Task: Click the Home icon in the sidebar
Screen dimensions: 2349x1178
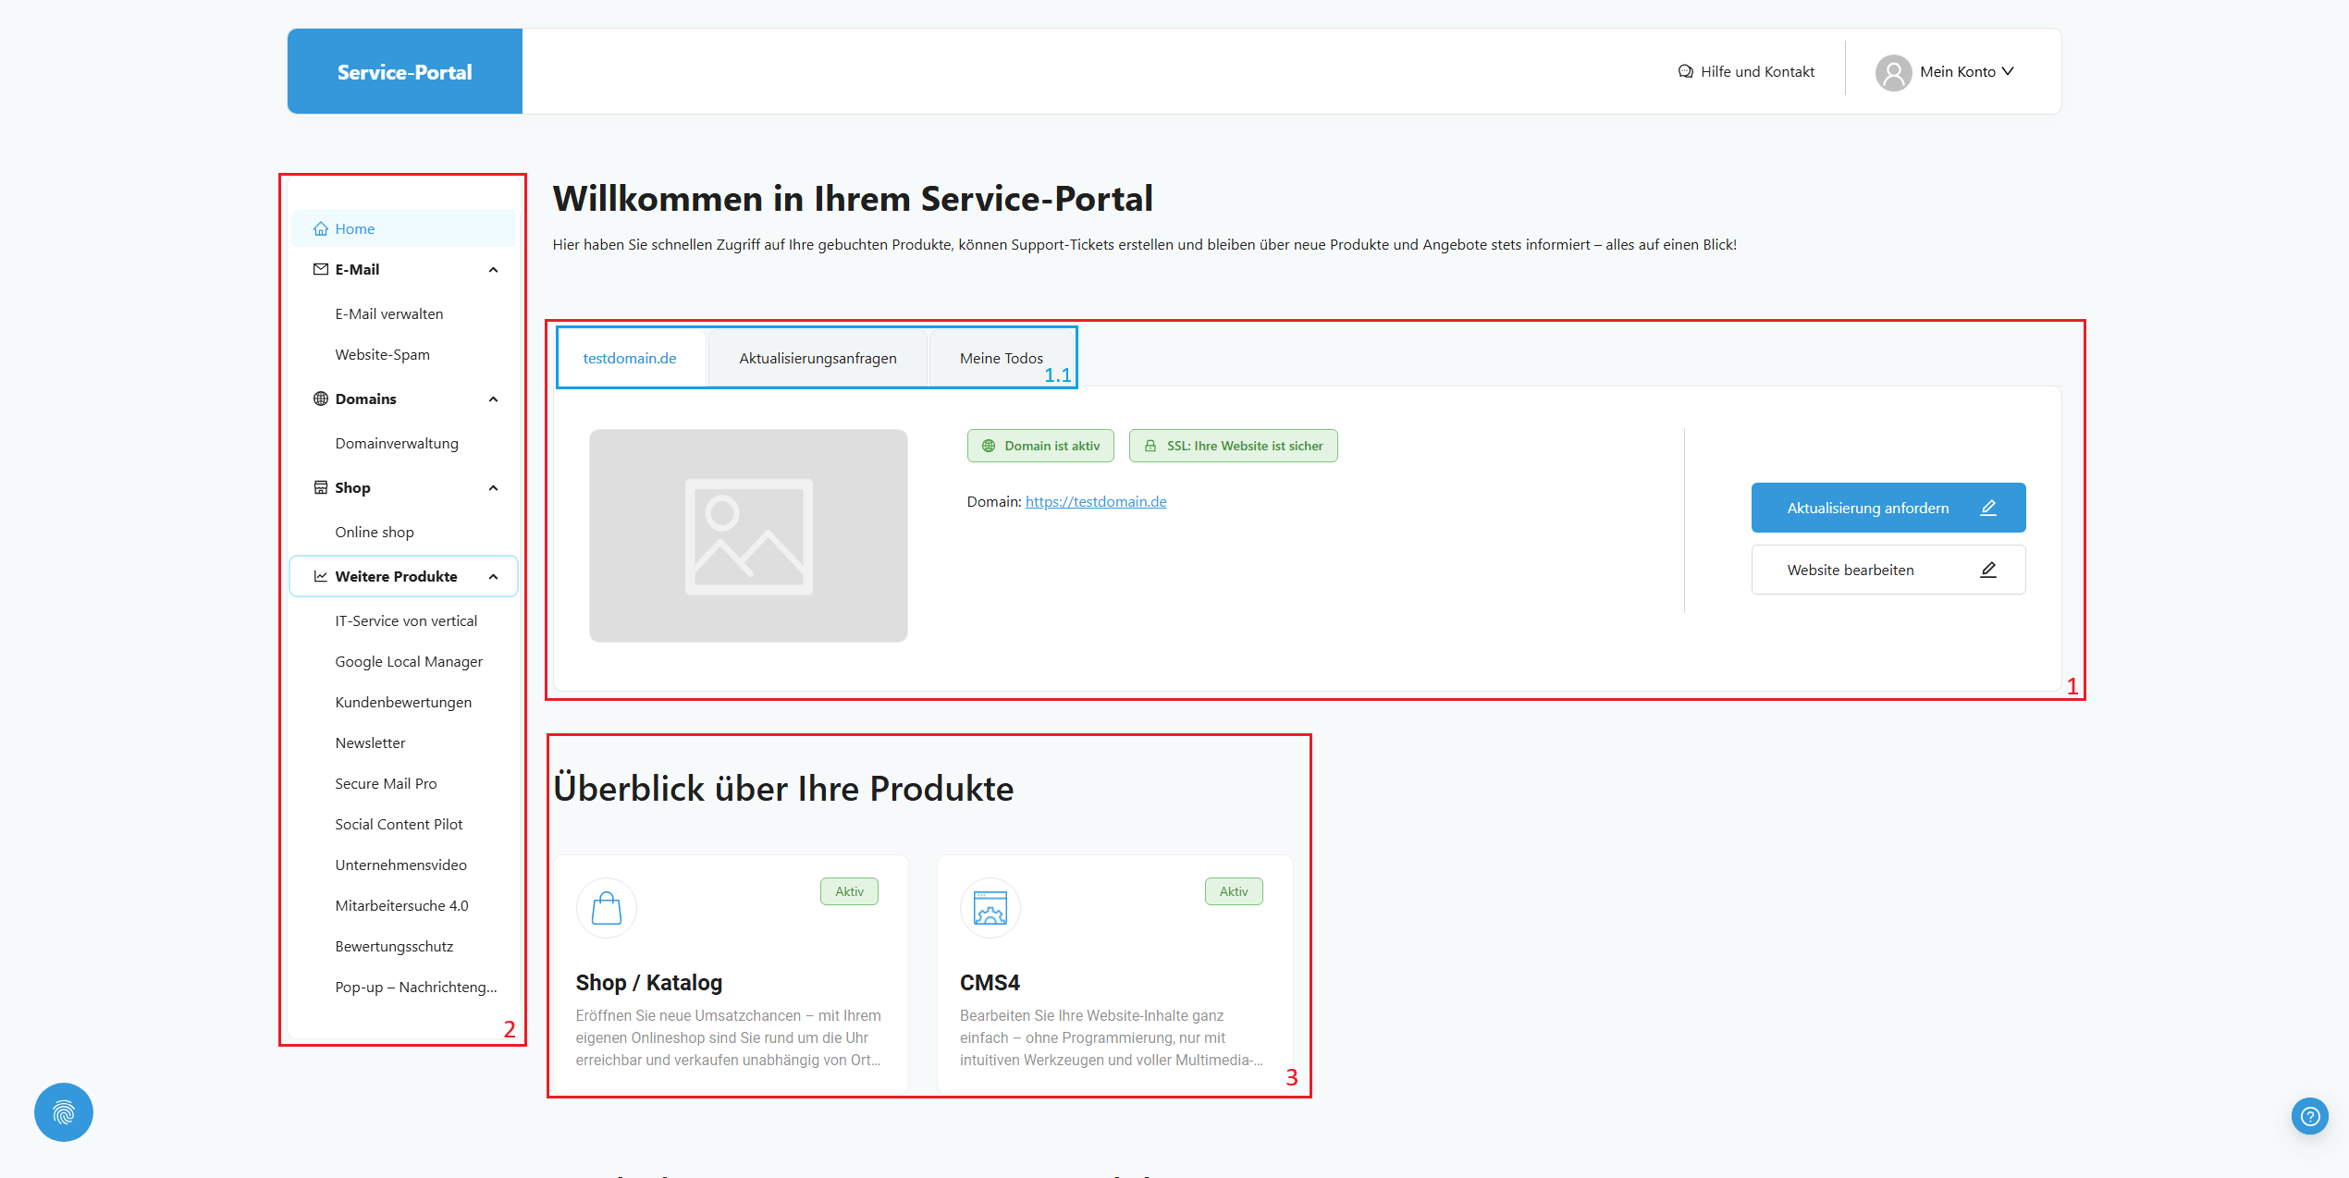Action: [x=321, y=228]
